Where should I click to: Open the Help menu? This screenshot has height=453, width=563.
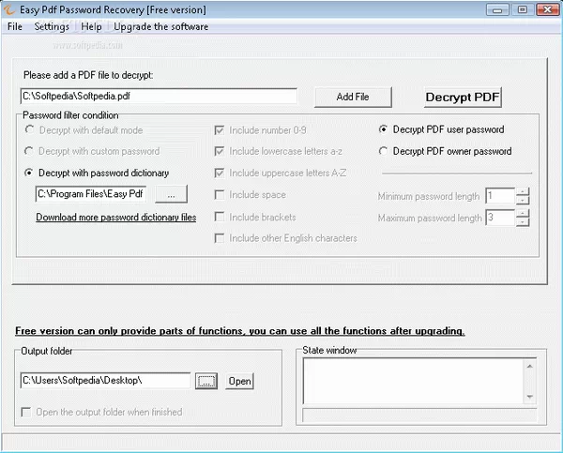[91, 26]
